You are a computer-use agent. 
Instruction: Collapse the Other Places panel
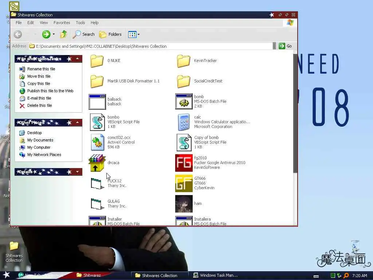pyautogui.click(x=77, y=122)
